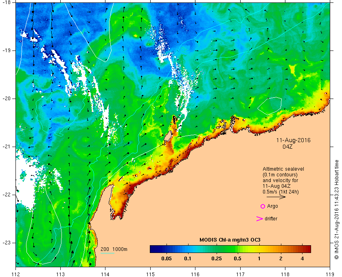This screenshot has height=277, width=342.
Task: Click the latitude axis label '-22'
Action: click(6, 194)
